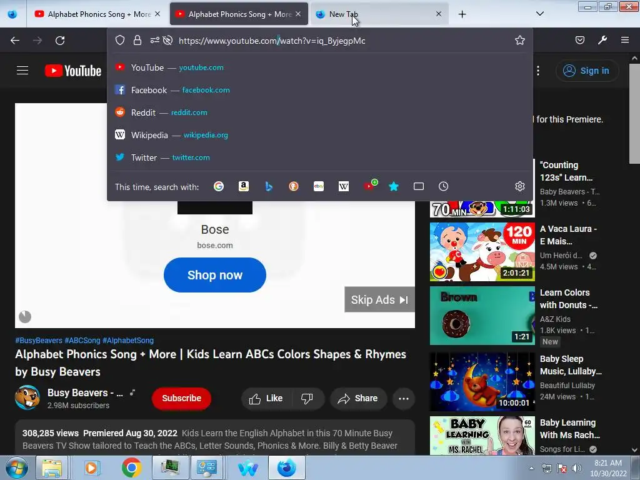The height and width of the screenshot is (480, 640).
Task: Open the Firefox hamburger application menu
Action: (624, 40)
